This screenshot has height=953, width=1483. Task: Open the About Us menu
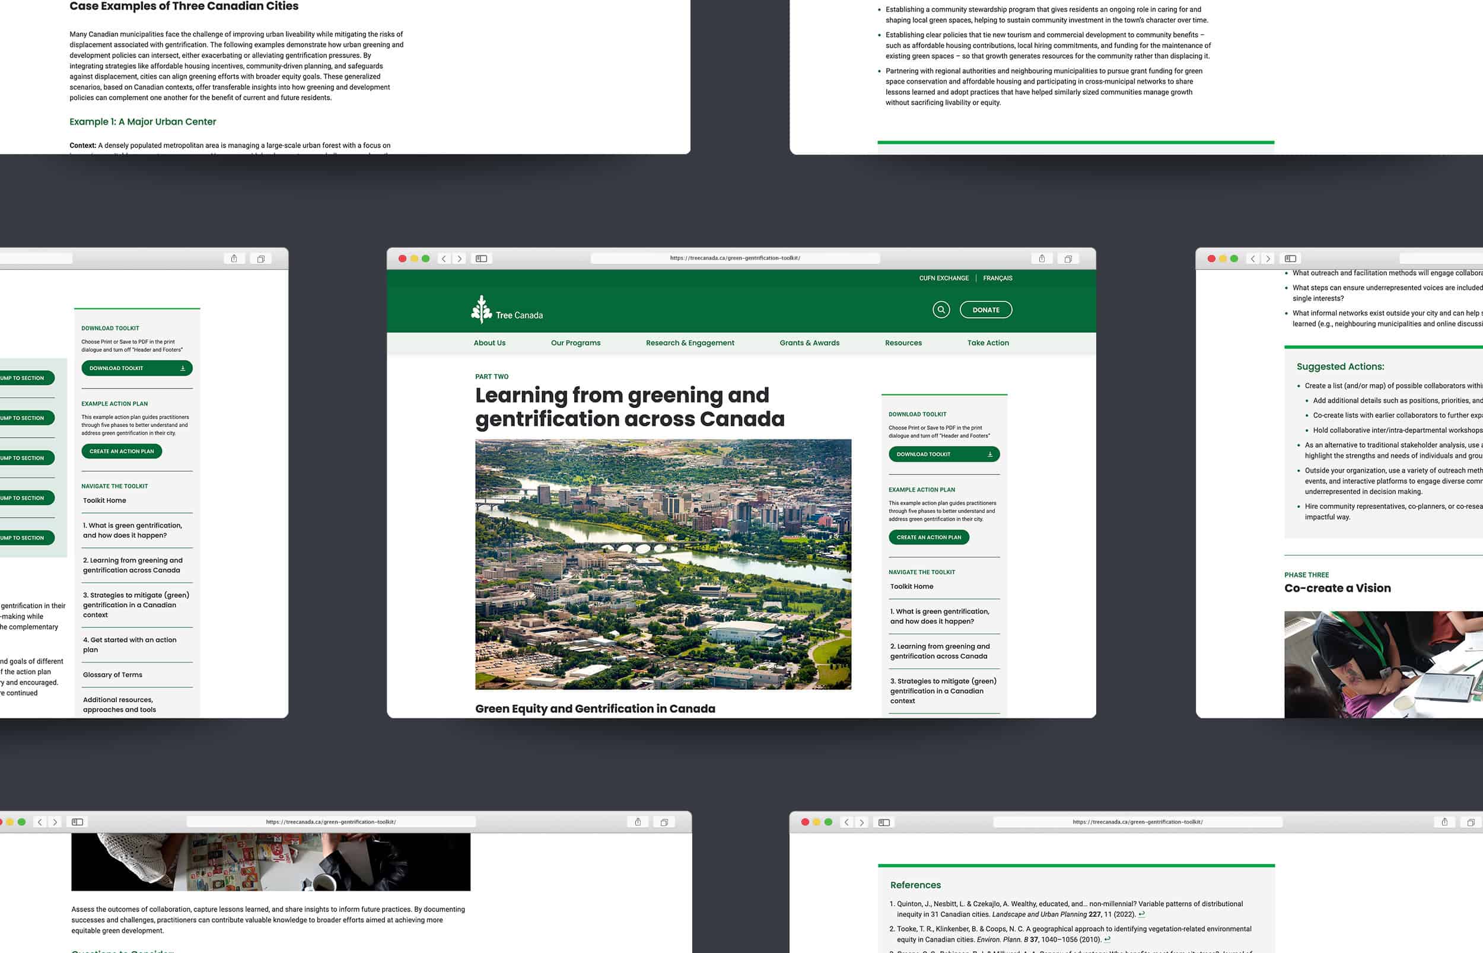(x=489, y=343)
